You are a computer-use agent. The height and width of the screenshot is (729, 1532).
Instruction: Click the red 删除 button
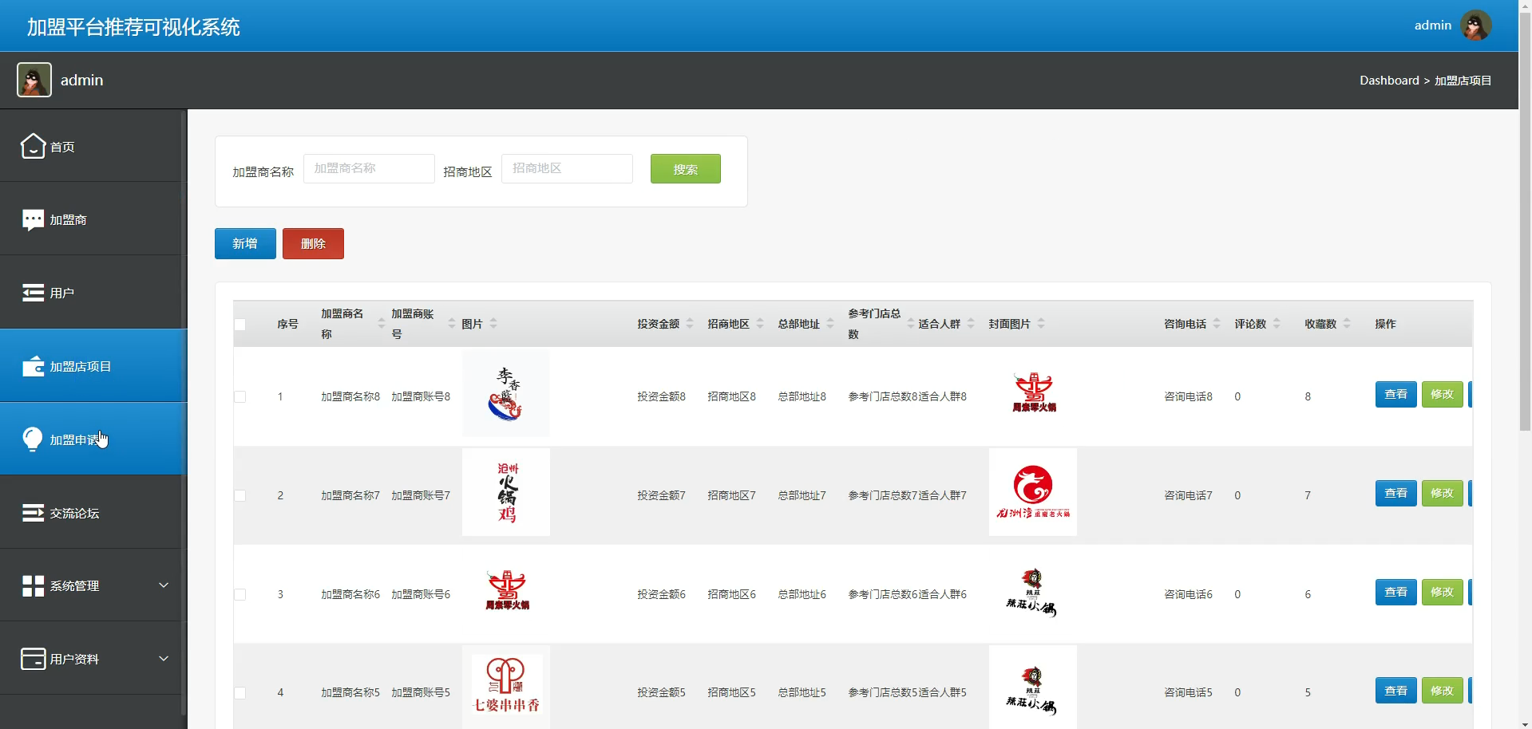pyautogui.click(x=313, y=244)
